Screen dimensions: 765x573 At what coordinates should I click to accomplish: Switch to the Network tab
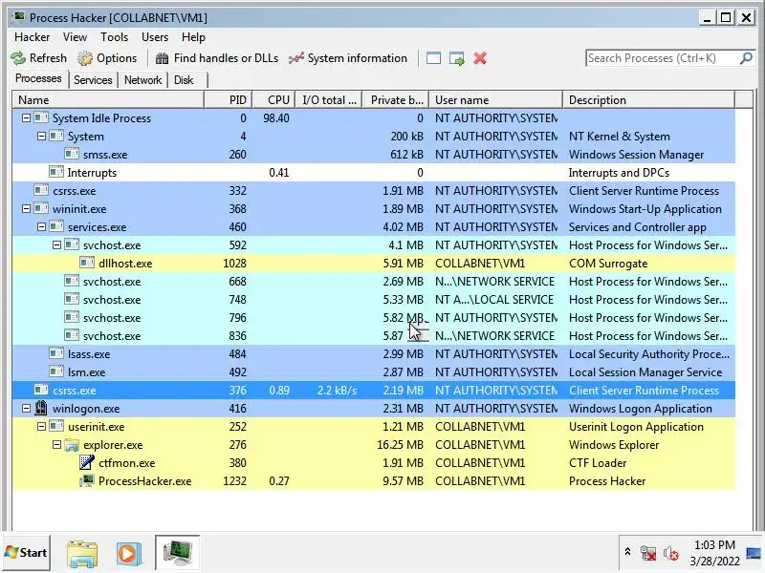click(142, 80)
